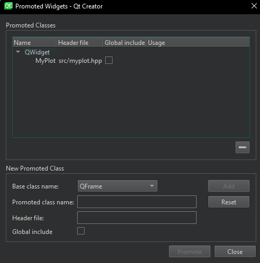Click the QFrame combo box arrow
The image size is (260, 263).
152,186
